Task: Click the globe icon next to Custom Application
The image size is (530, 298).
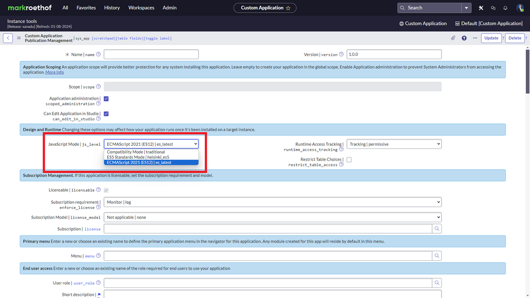Action: pos(401,24)
